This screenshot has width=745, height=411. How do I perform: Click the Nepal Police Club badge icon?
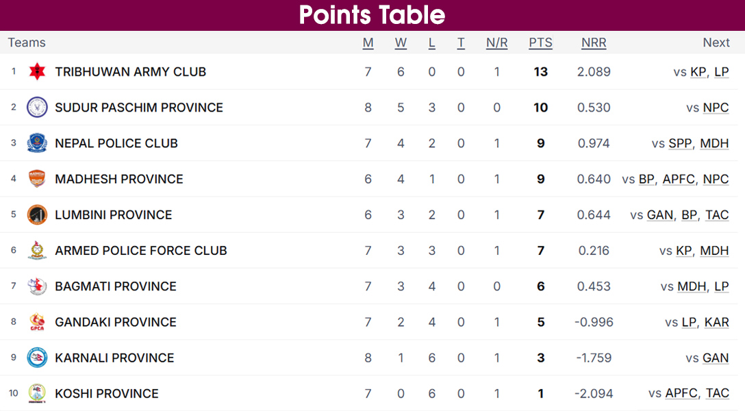37,143
